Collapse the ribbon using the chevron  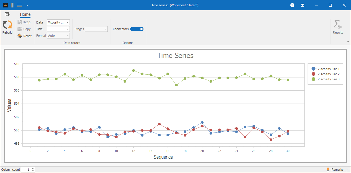pos(348,42)
